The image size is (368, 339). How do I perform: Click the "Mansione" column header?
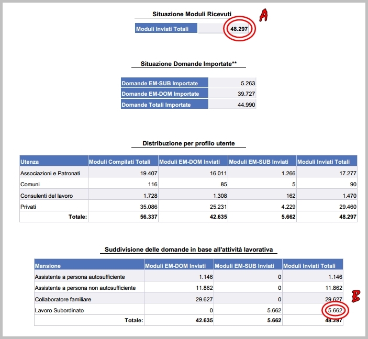pos(48,266)
